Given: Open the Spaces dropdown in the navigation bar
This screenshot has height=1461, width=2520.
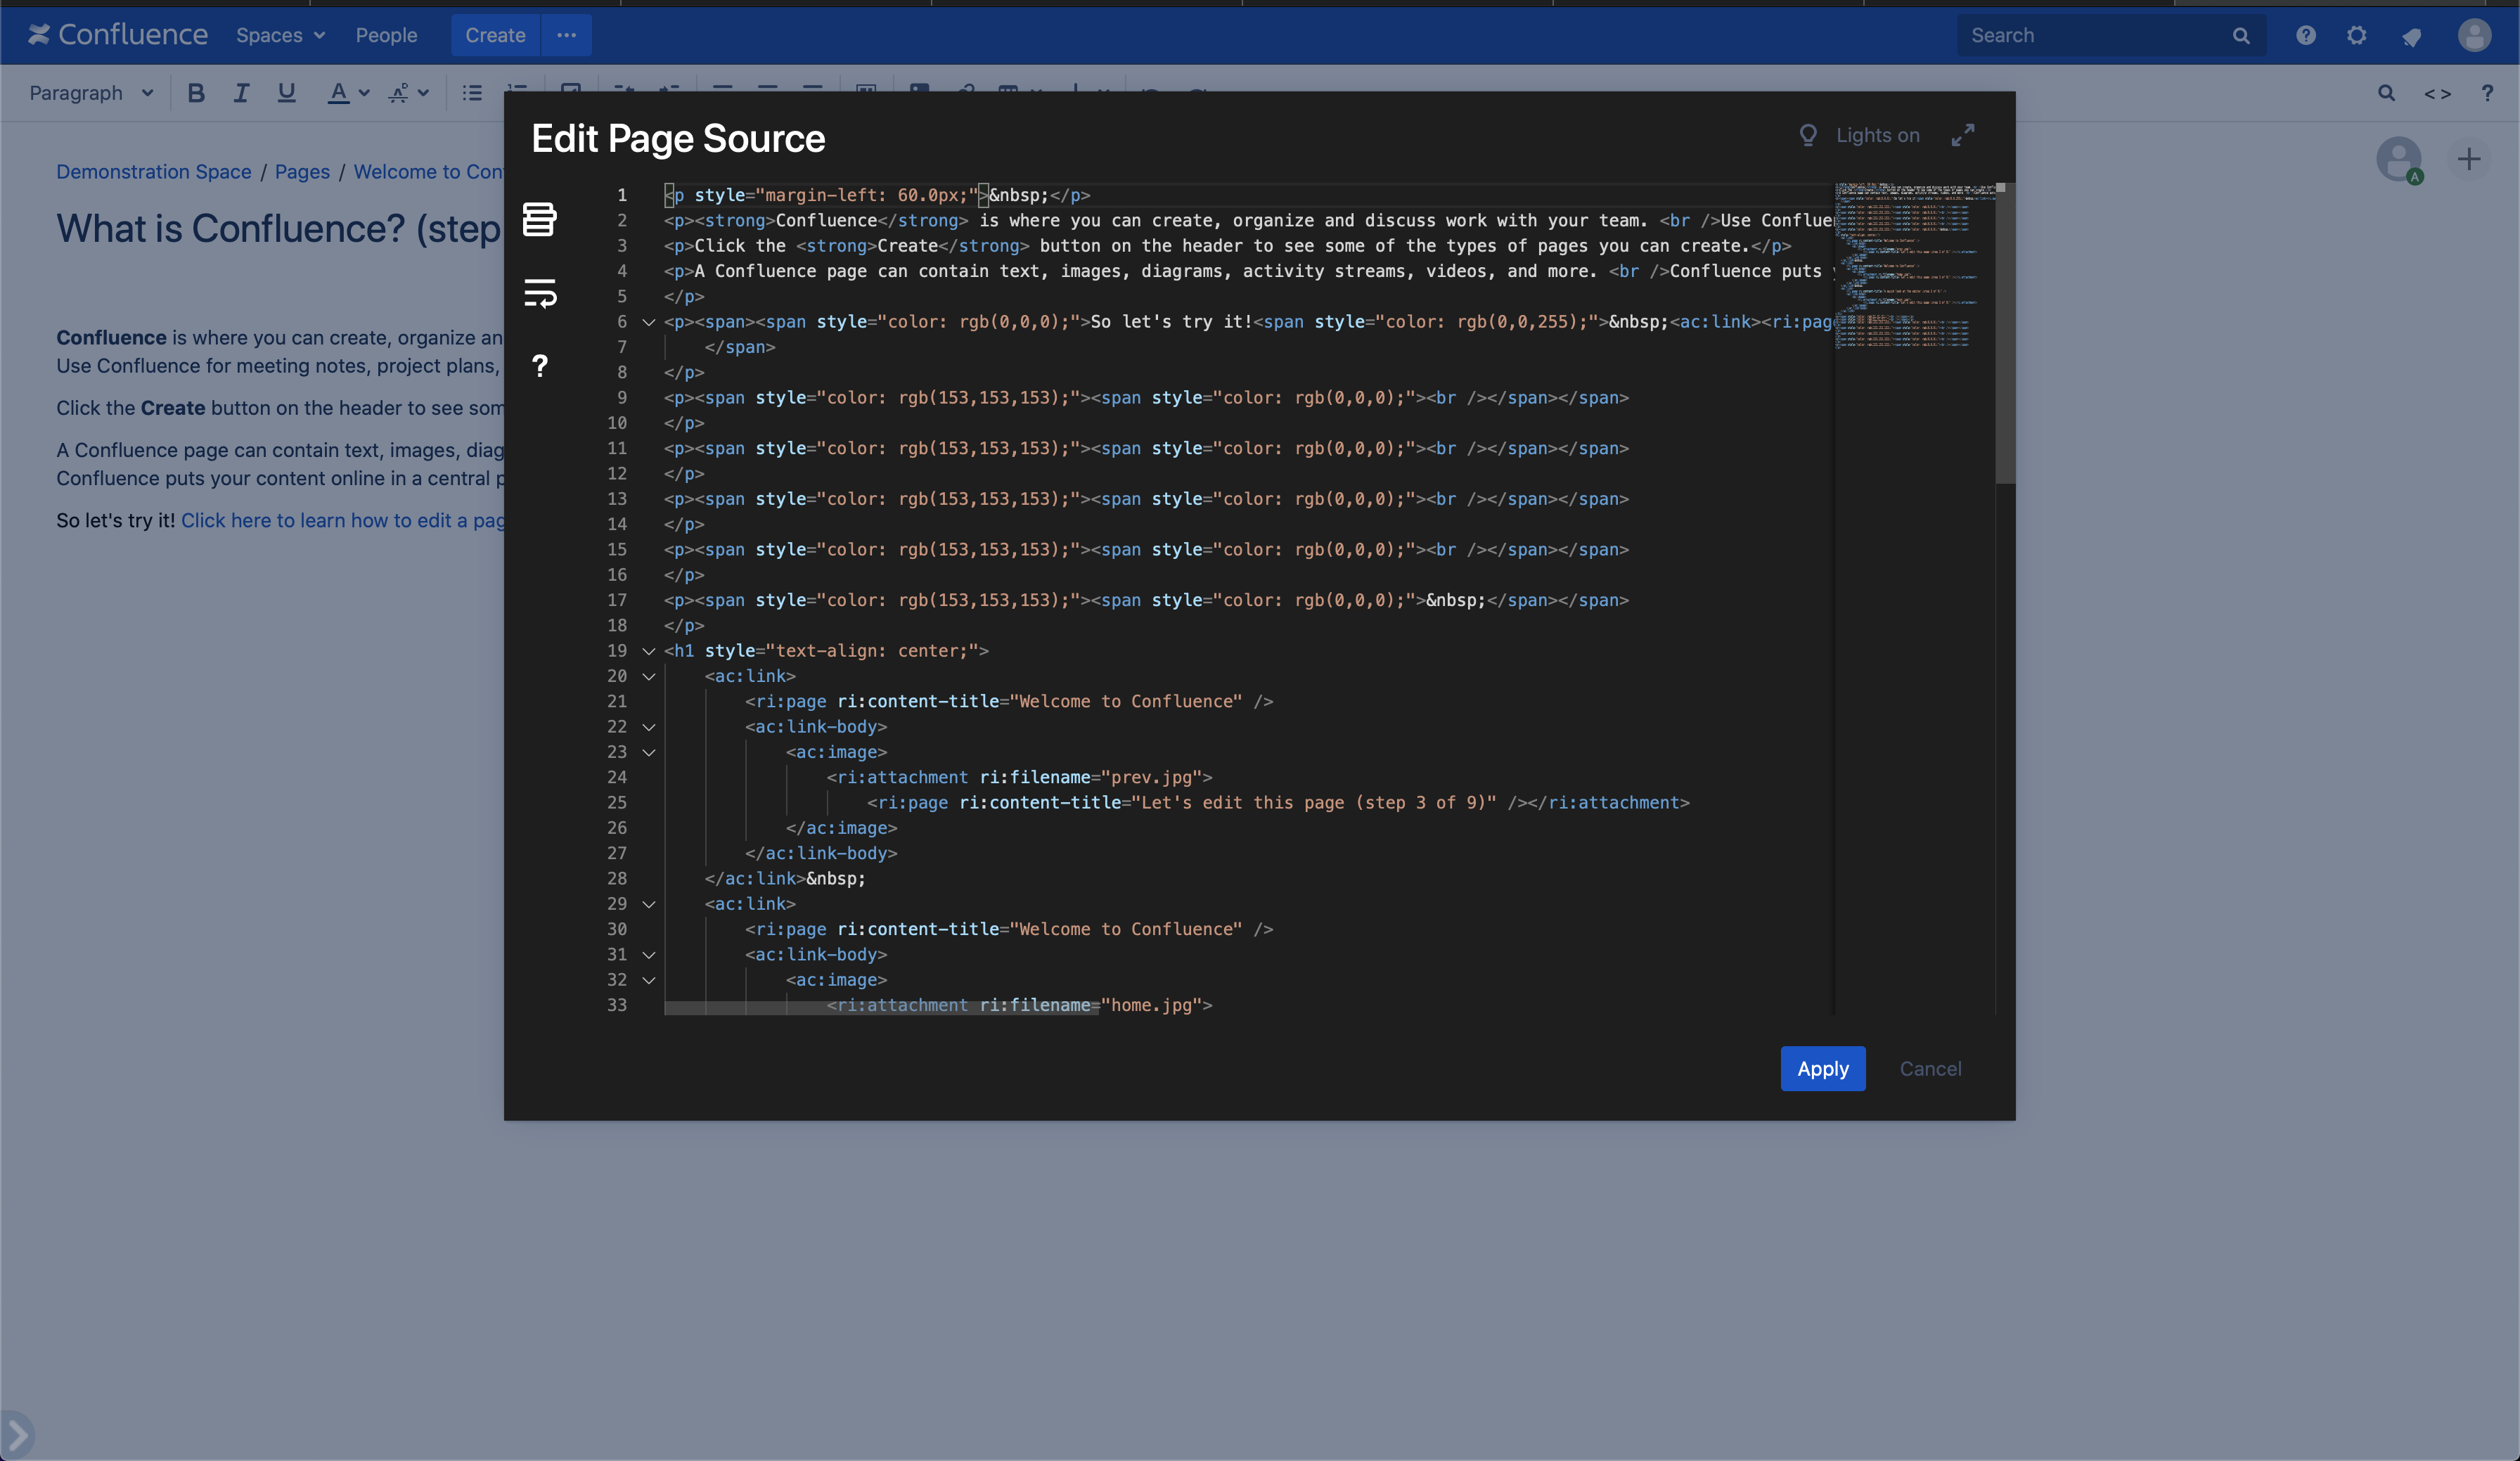Looking at the screenshot, I should tap(280, 35).
